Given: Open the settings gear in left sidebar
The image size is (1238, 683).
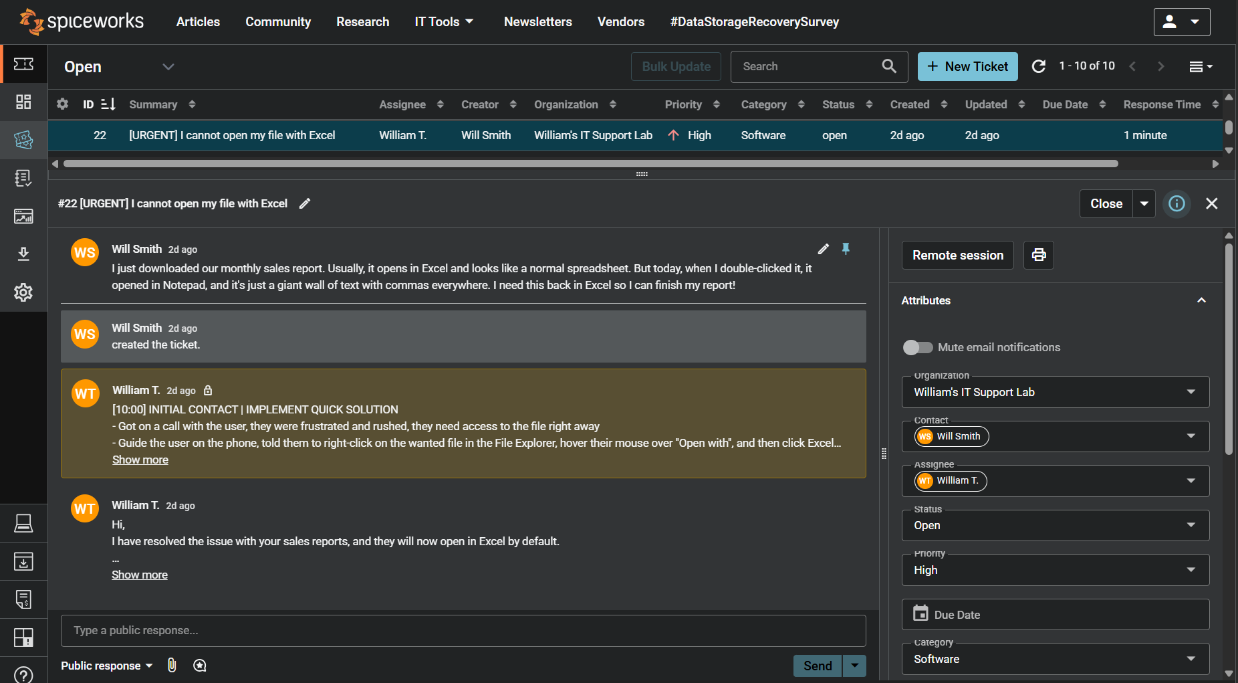Looking at the screenshot, I should 23,292.
